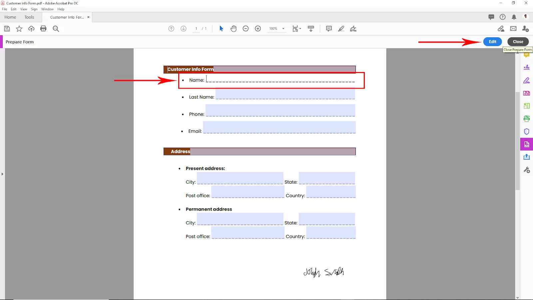
Task: Open the Window menu
Action: point(47,9)
